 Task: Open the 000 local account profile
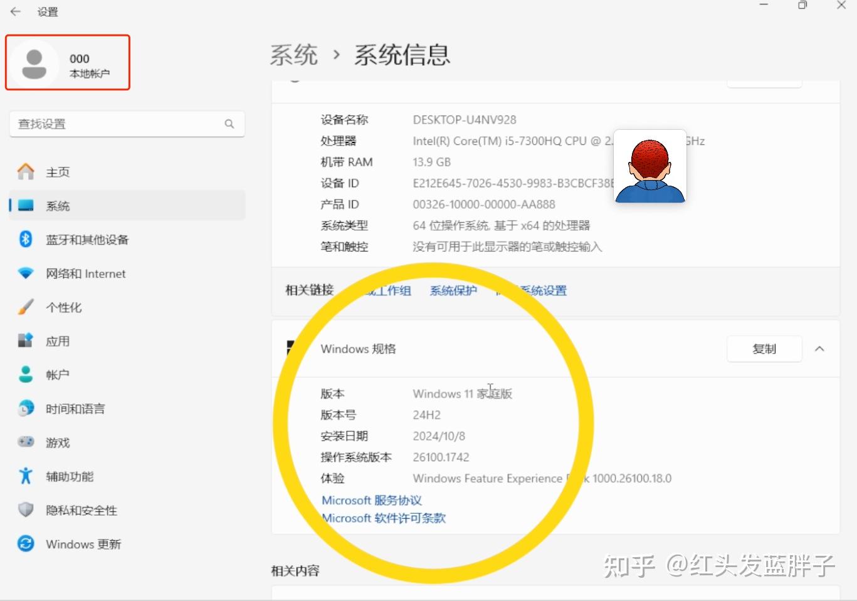pos(68,63)
